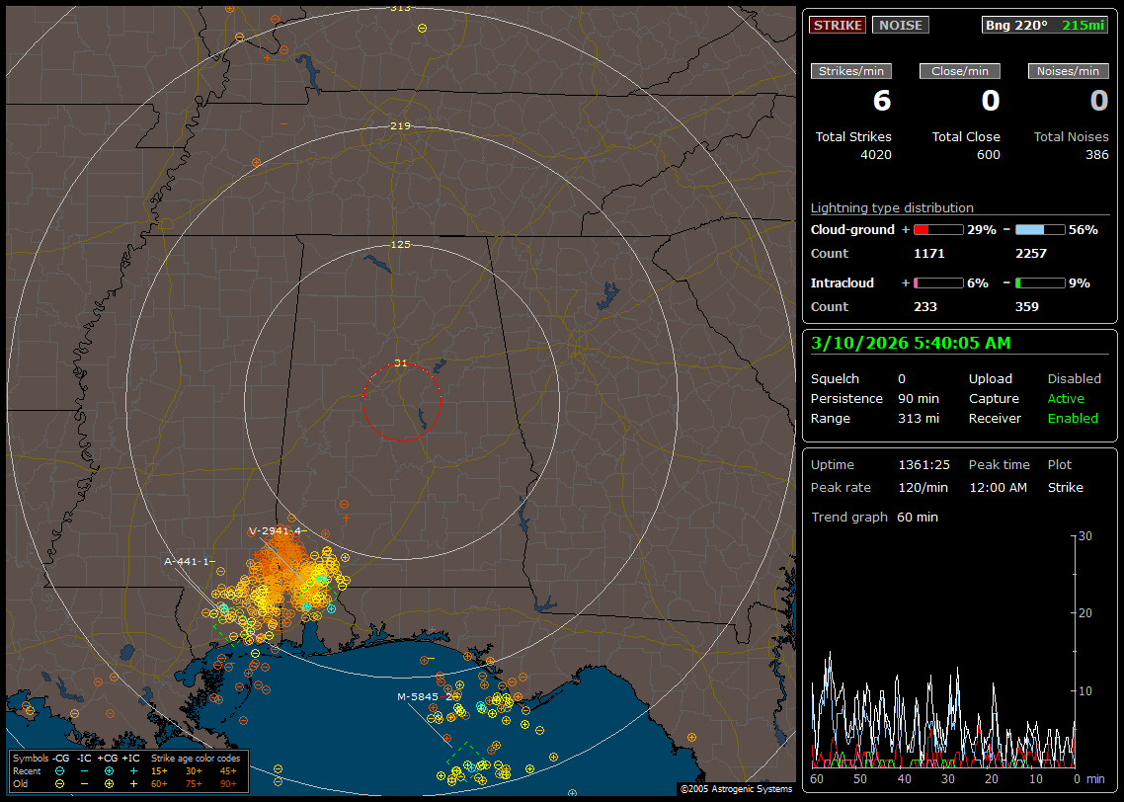Screen dimensions: 1124x802
Task: Select storm cell label V-2941-4
Action: (276, 530)
